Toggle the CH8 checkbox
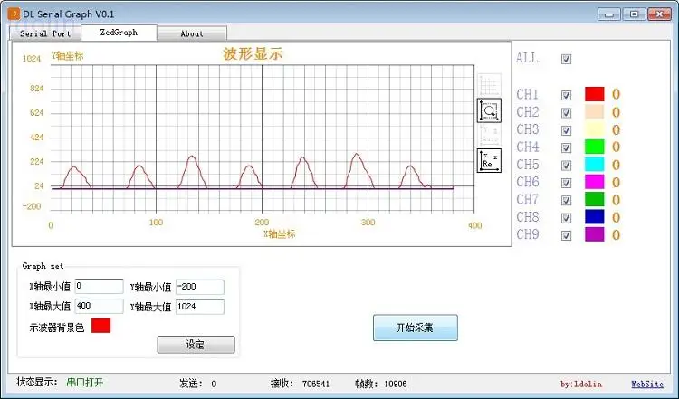 [x=566, y=218]
